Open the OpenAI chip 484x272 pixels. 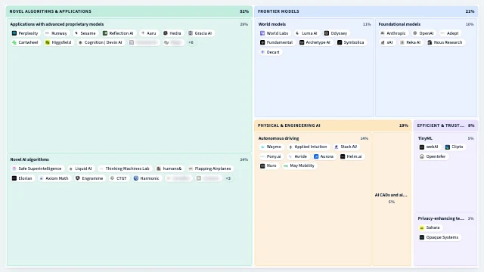[423, 33]
